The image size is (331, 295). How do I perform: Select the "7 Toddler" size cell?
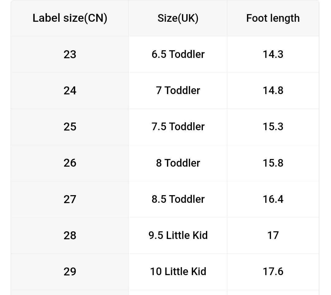tap(178, 91)
